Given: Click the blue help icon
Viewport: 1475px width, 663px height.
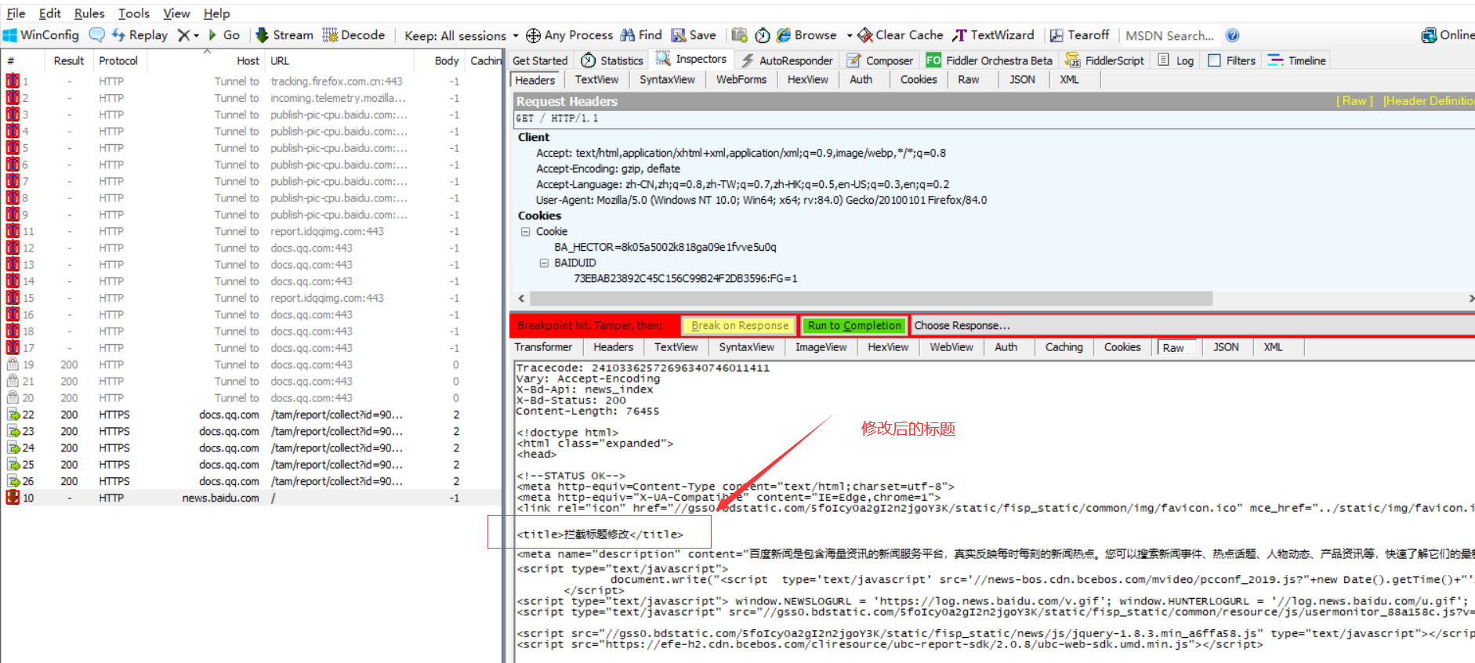Looking at the screenshot, I should click(x=1233, y=35).
